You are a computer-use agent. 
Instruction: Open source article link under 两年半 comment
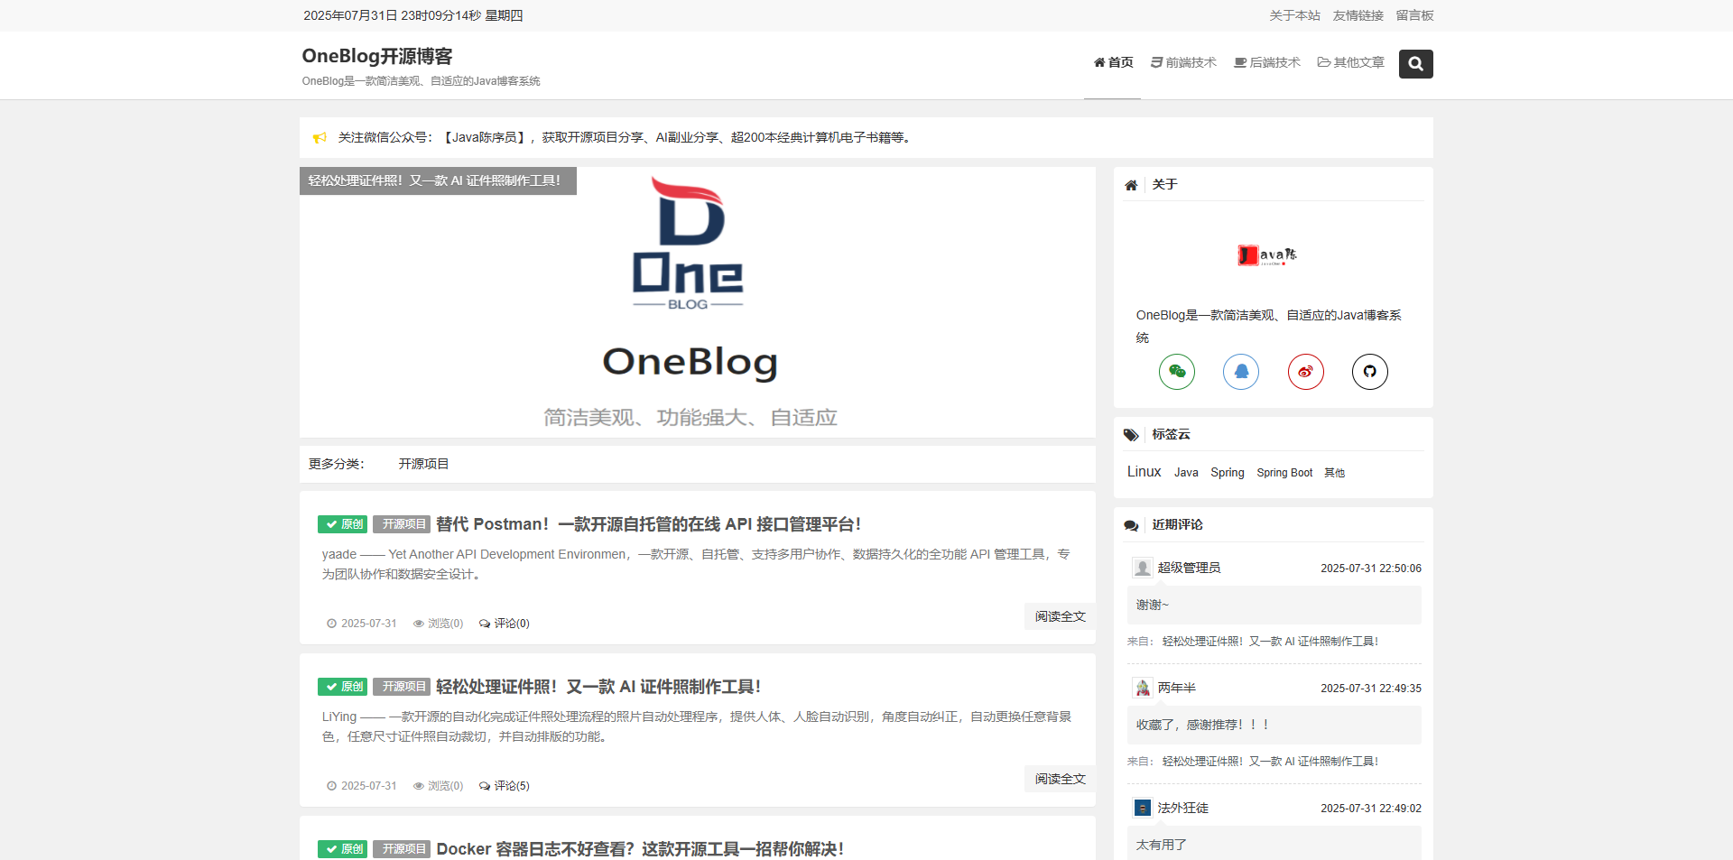[1270, 762]
